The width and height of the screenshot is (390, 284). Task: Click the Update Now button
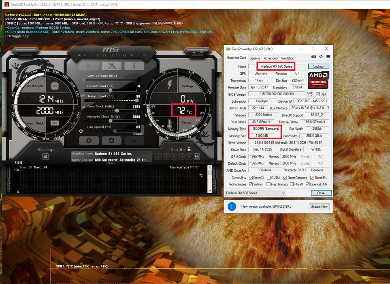tap(319, 207)
